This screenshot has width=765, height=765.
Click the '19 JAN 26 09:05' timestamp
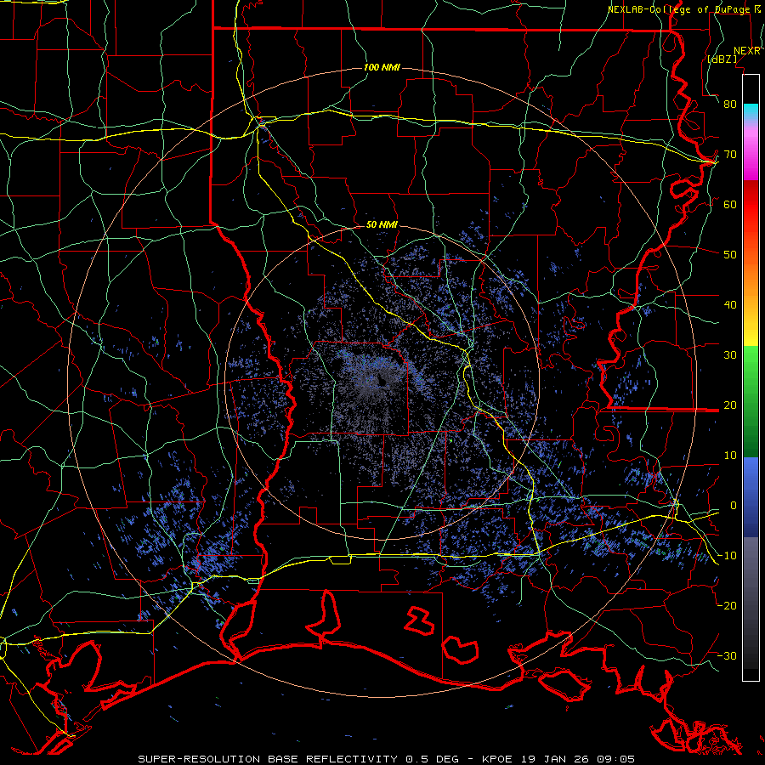tap(579, 759)
